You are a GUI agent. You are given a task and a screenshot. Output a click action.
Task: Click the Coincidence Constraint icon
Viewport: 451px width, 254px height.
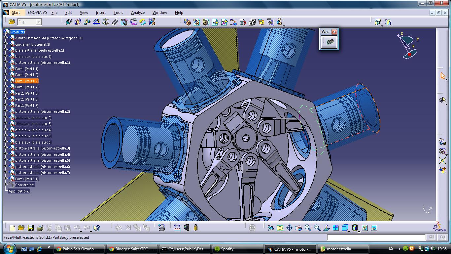click(68, 22)
